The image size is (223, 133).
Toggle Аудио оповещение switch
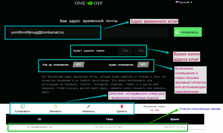(x=143, y=65)
